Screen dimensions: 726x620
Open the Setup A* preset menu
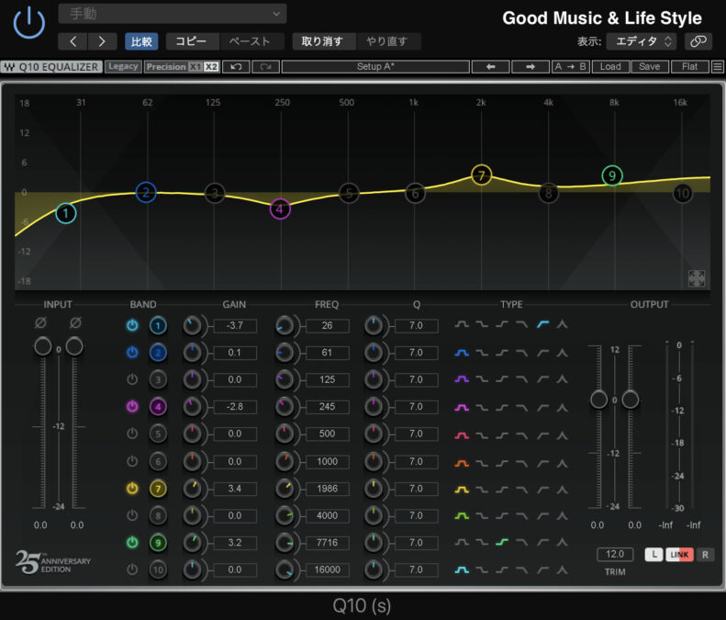click(375, 67)
